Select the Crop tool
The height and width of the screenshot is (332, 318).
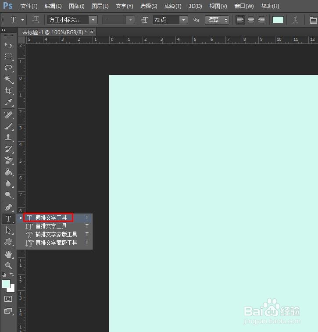[8, 91]
